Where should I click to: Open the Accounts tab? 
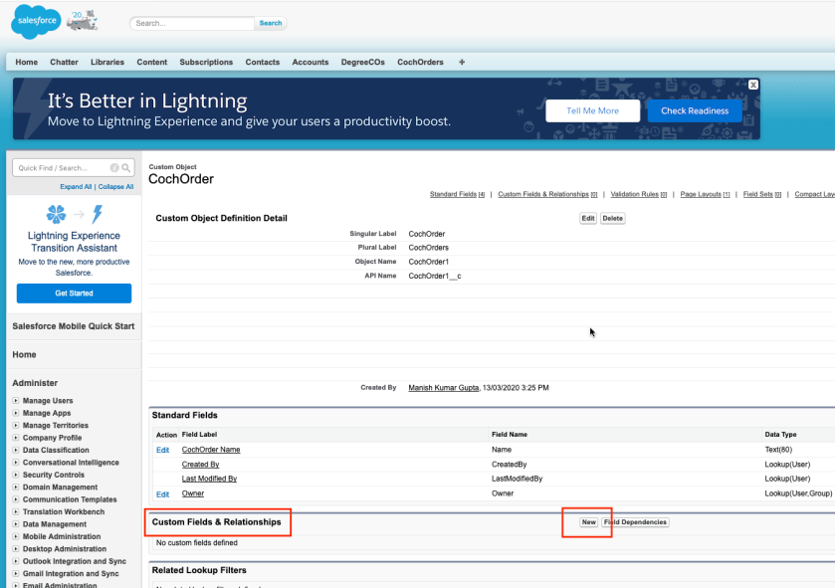pos(310,62)
